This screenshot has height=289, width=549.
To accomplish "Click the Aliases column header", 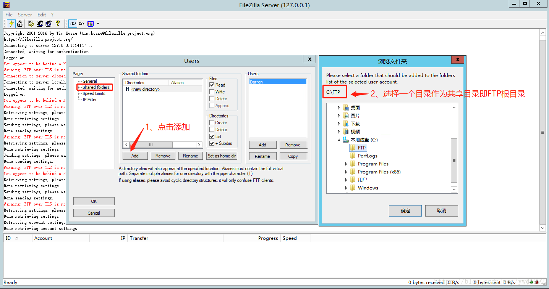I will coord(186,83).
